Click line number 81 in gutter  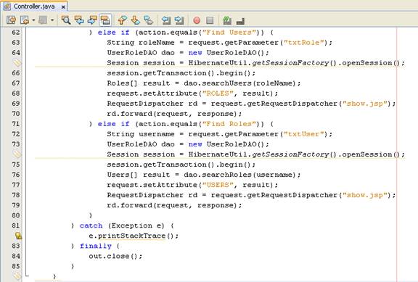[x=16, y=225]
